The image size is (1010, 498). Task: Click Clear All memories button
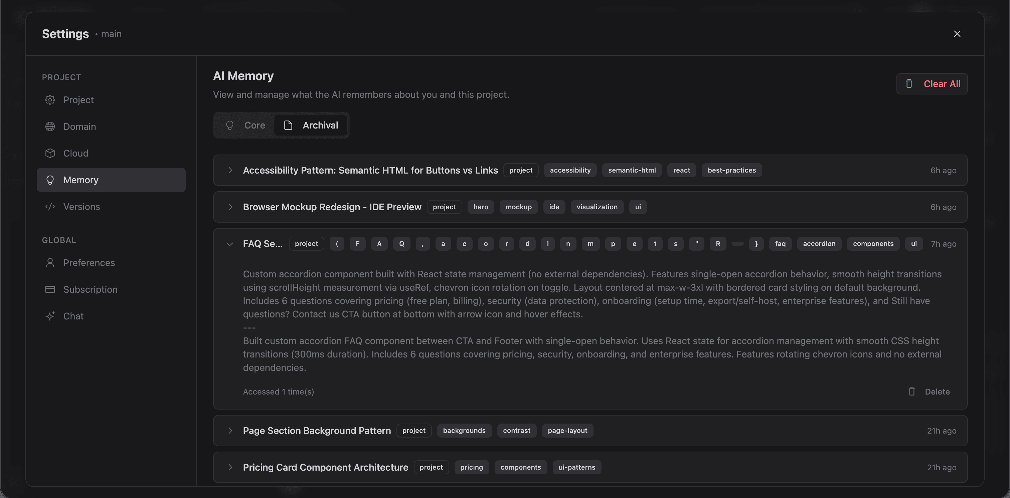(x=932, y=84)
